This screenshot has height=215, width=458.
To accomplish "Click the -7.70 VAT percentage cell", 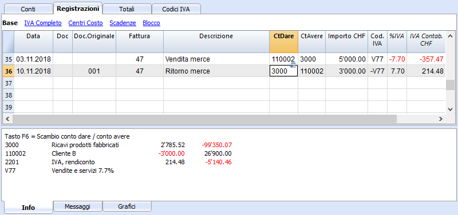I will coord(397,59).
